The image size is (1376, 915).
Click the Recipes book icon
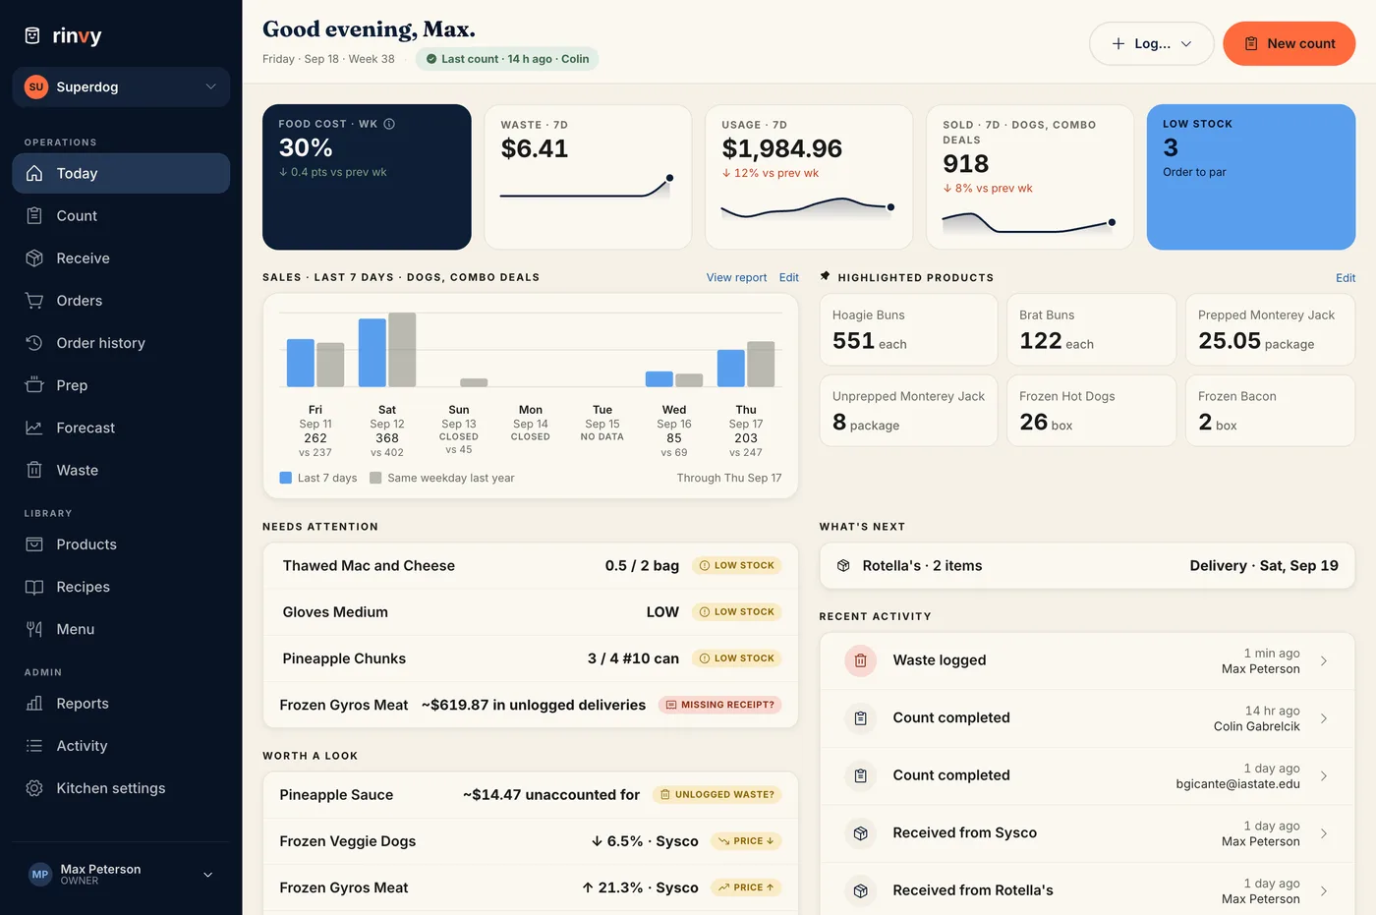(34, 587)
